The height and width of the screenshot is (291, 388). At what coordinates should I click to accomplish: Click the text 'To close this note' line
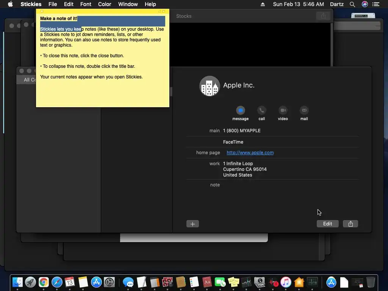pyautogui.click(x=82, y=56)
